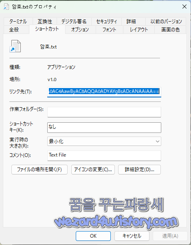Screen dimensions: 191x245
Task: Click the ファイルの場所を開く button
Action: click(x=40, y=170)
